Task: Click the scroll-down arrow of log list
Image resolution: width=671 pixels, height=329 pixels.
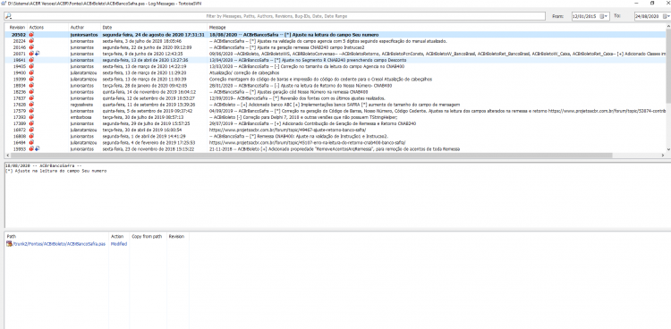Action: pos(668,149)
